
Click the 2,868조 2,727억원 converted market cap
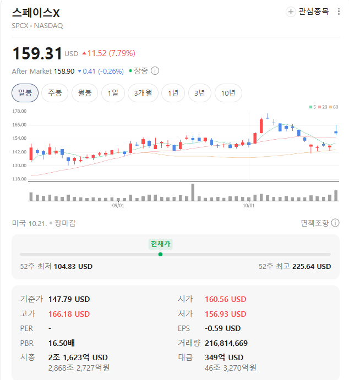tap(79, 368)
